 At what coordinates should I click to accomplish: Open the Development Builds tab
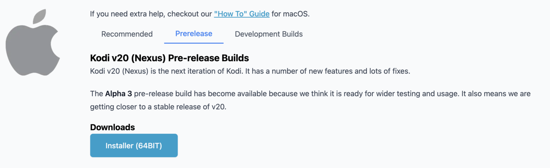click(x=269, y=34)
